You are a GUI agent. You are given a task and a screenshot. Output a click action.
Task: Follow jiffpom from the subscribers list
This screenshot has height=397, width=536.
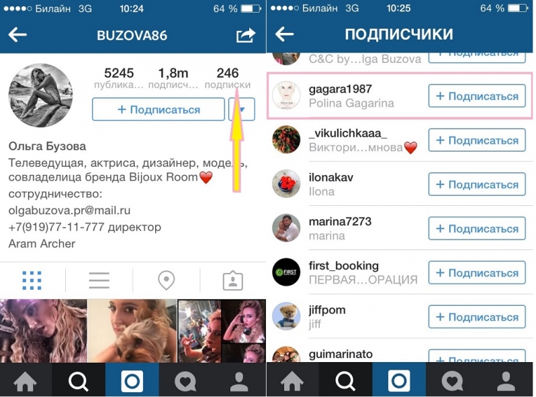(477, 317)
